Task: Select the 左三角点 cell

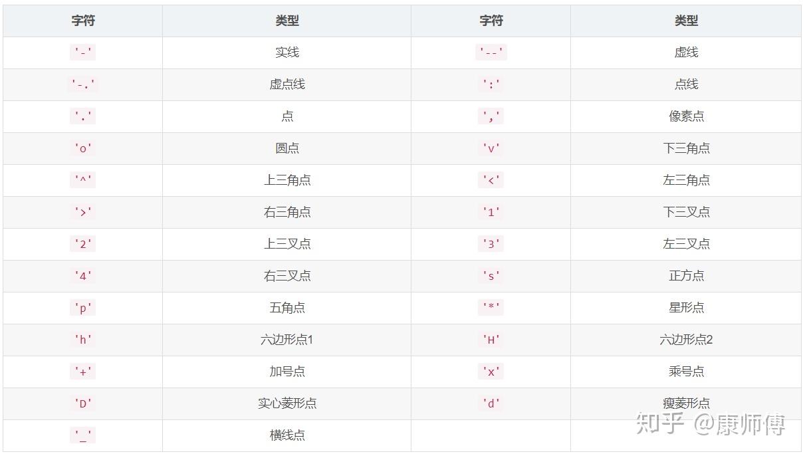Action: [x=686, y=180]
